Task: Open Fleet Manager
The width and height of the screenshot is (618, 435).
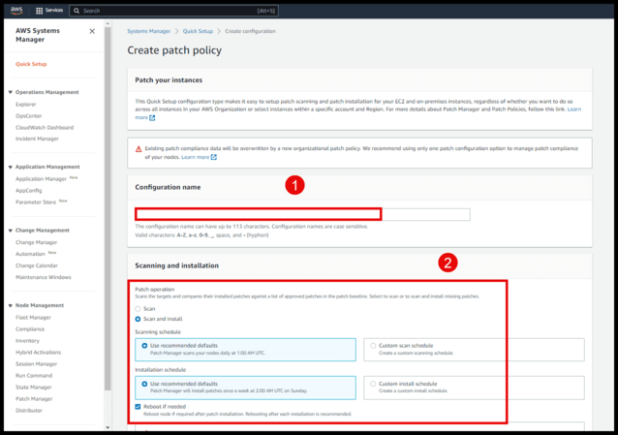Action: [x=33, y=318]
